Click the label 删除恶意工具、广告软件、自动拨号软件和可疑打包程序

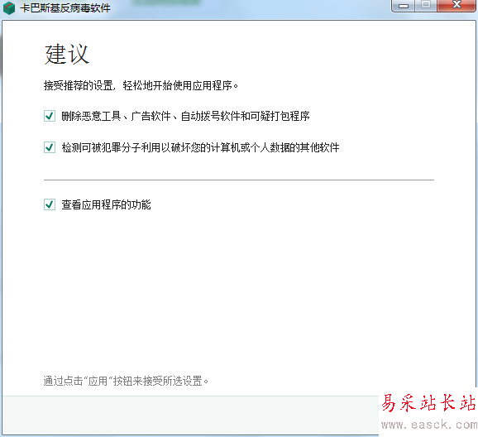coord(185,116)
